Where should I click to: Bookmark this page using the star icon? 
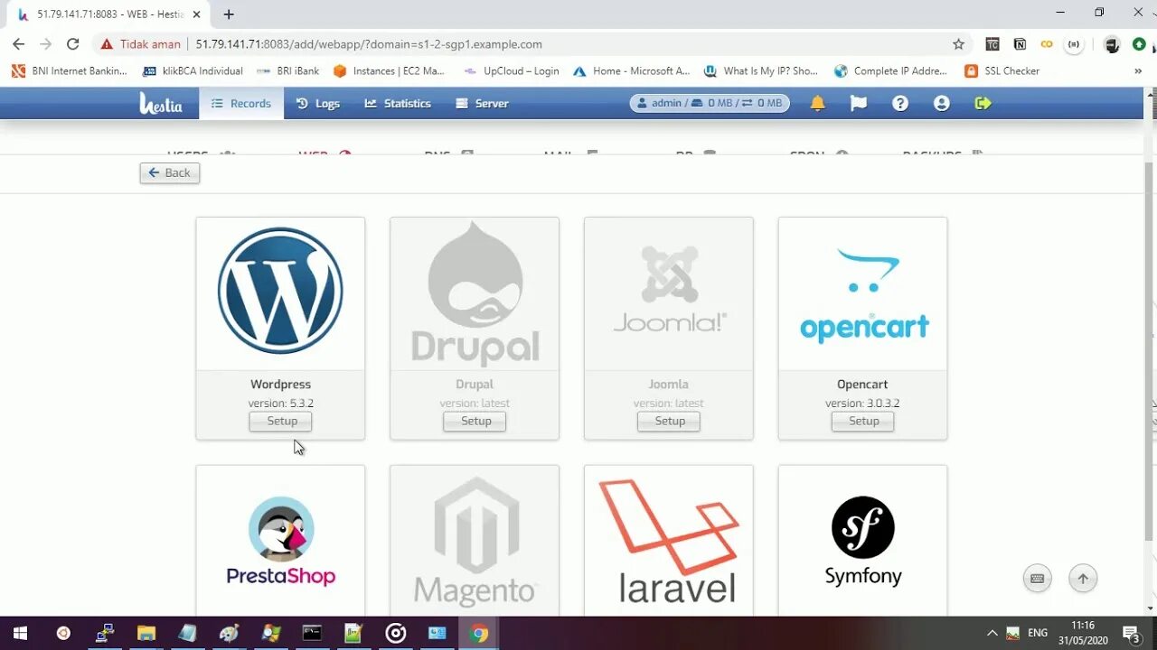(x=958, y=43)
